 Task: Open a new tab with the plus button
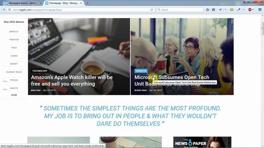[x=87, y=3]
